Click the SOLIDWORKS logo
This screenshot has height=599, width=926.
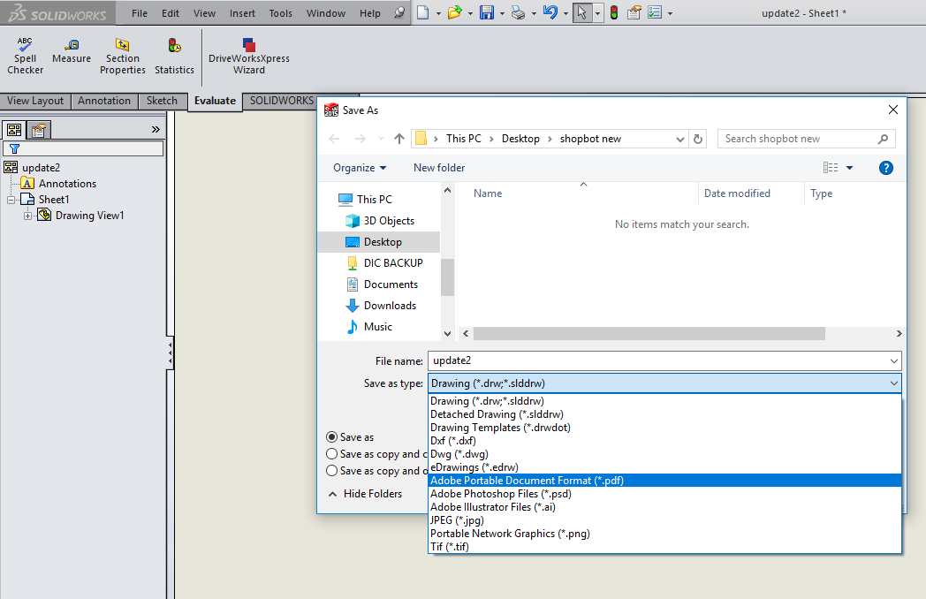pos(57,12)
